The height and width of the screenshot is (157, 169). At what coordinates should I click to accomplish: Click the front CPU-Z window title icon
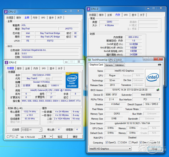point(6,62)
